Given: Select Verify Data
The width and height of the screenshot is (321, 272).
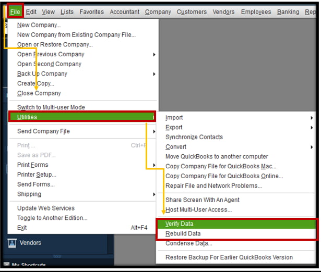Looking at the screenshot, I should tap(236, 224).
